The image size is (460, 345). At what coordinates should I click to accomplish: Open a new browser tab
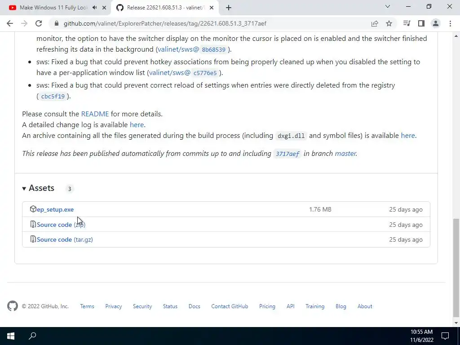[x=229, y=8]
